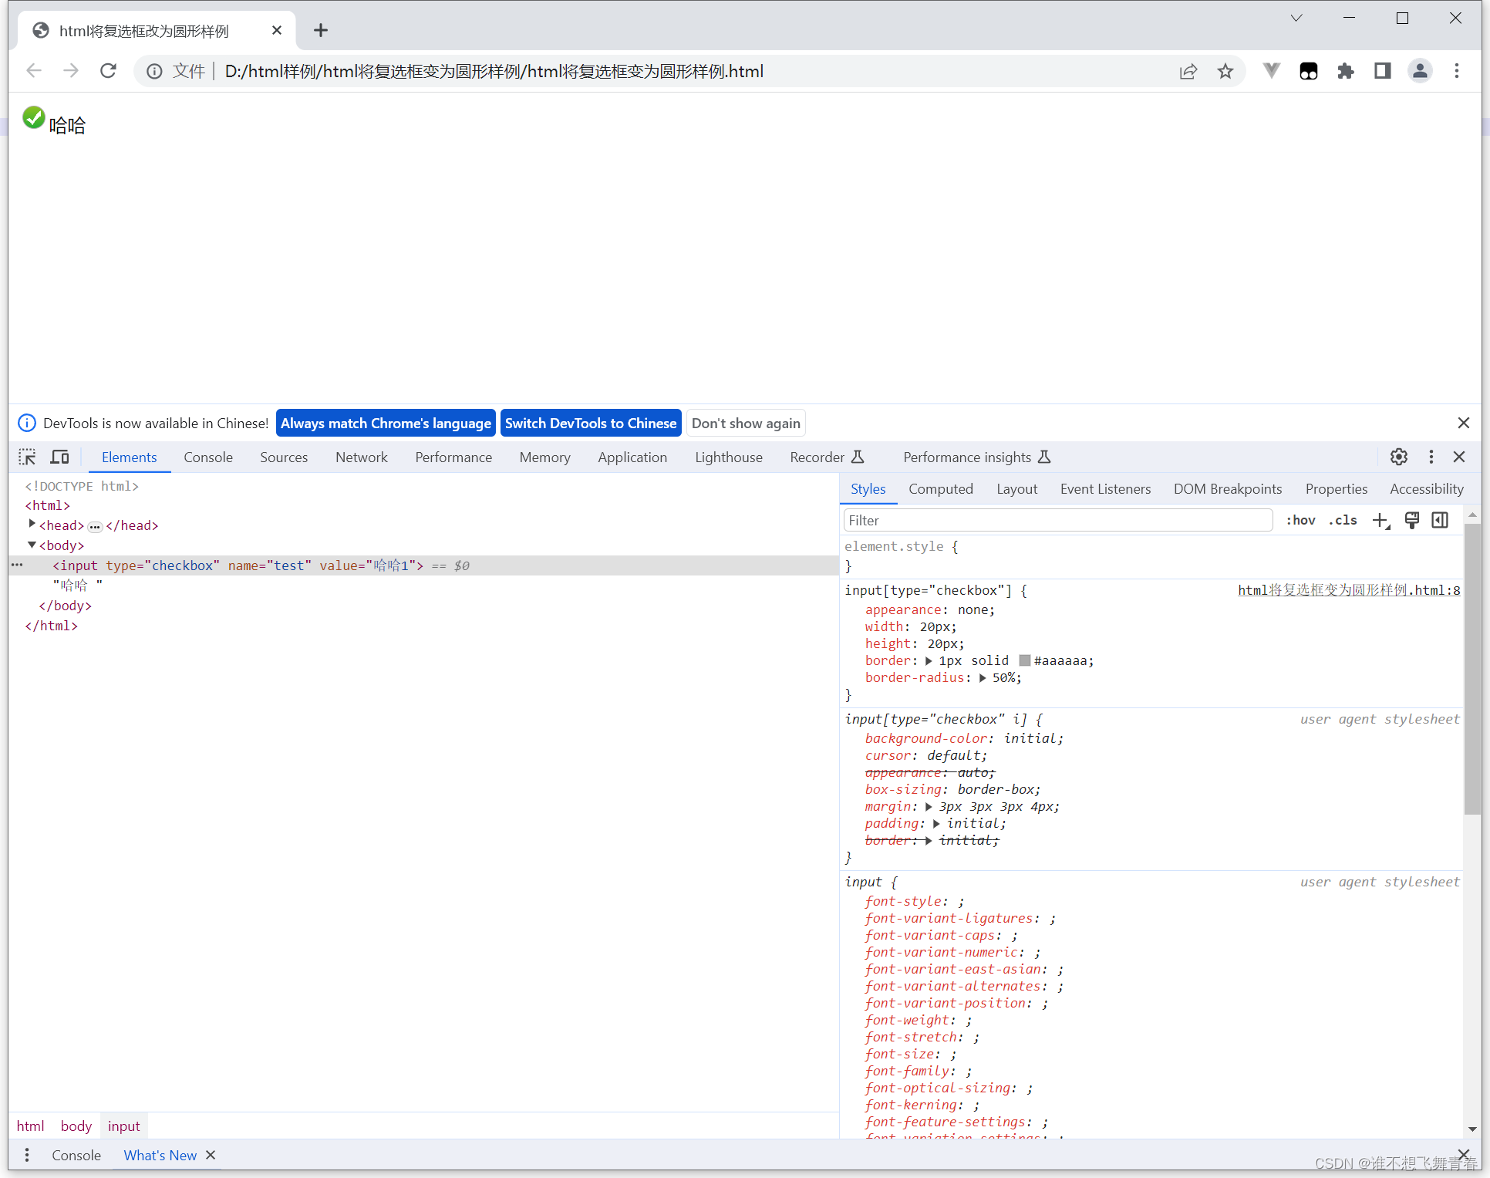1490x1178 pixels.
Task: Open the #aaaaaa border color swatch
Action: point(1025,661)
